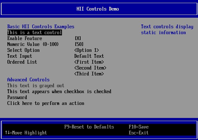
Task: Click the Advanced Controls section heading
Action: pyautogui.click(x=28, y=80)
